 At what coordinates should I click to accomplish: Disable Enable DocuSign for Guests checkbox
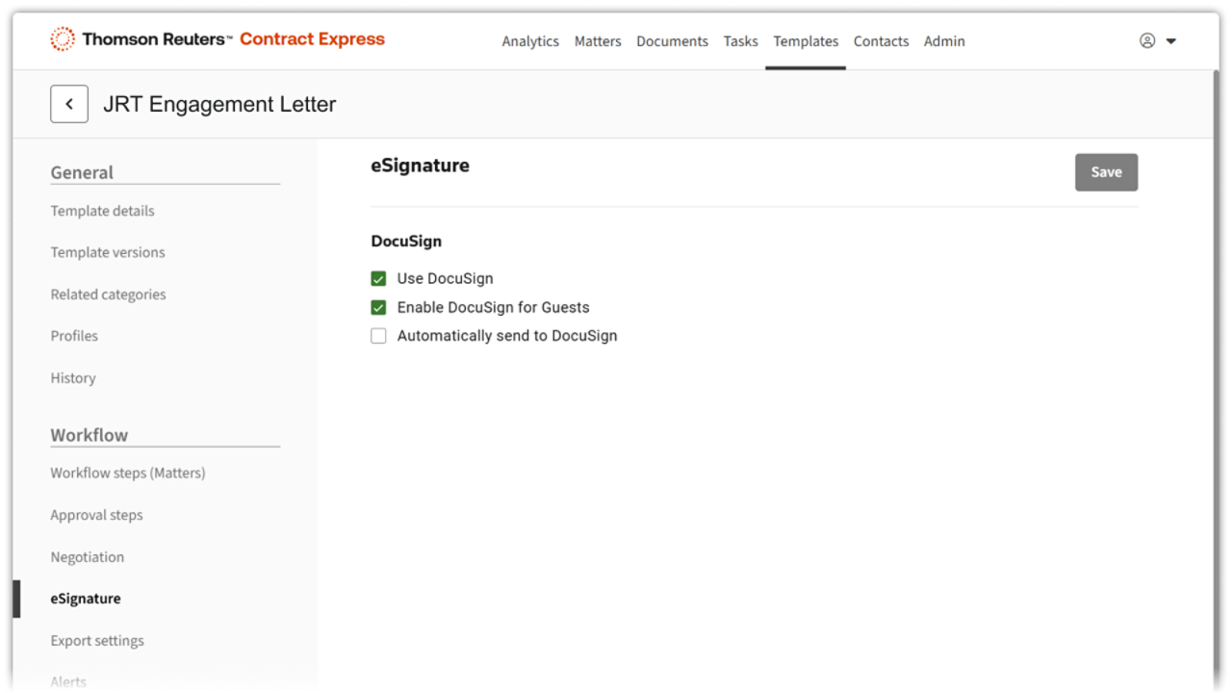click(x=378, y=308)
